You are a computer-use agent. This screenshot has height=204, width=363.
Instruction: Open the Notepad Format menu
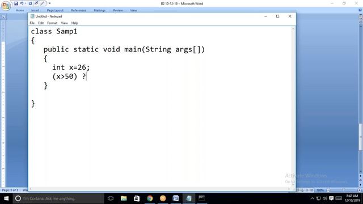[x=52, y=23]
